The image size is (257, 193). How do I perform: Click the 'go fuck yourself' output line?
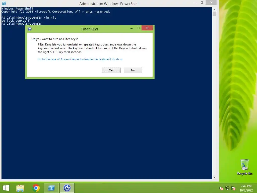tap(15, 21)
